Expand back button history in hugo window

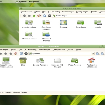[x=26, y=17]
